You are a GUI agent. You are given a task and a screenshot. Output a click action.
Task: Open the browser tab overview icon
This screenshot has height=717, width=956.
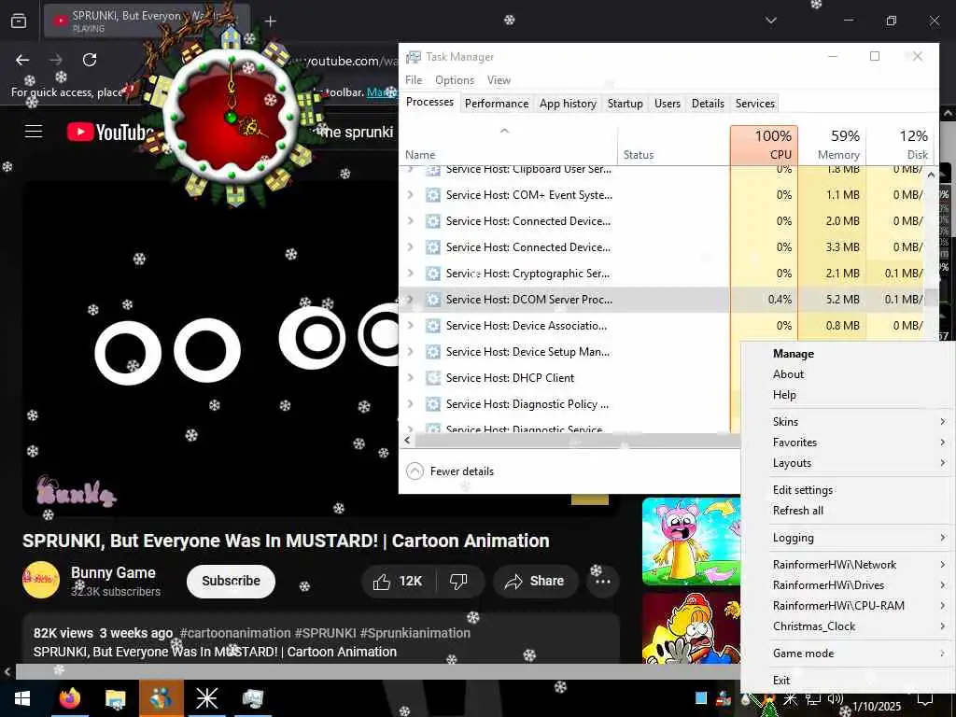[x=19, y=21]
